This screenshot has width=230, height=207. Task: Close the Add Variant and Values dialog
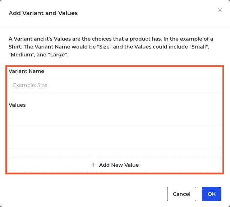(220, 10)
